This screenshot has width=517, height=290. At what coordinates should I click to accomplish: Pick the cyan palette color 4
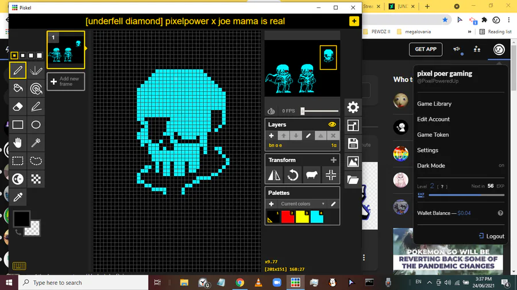(317, 217)
